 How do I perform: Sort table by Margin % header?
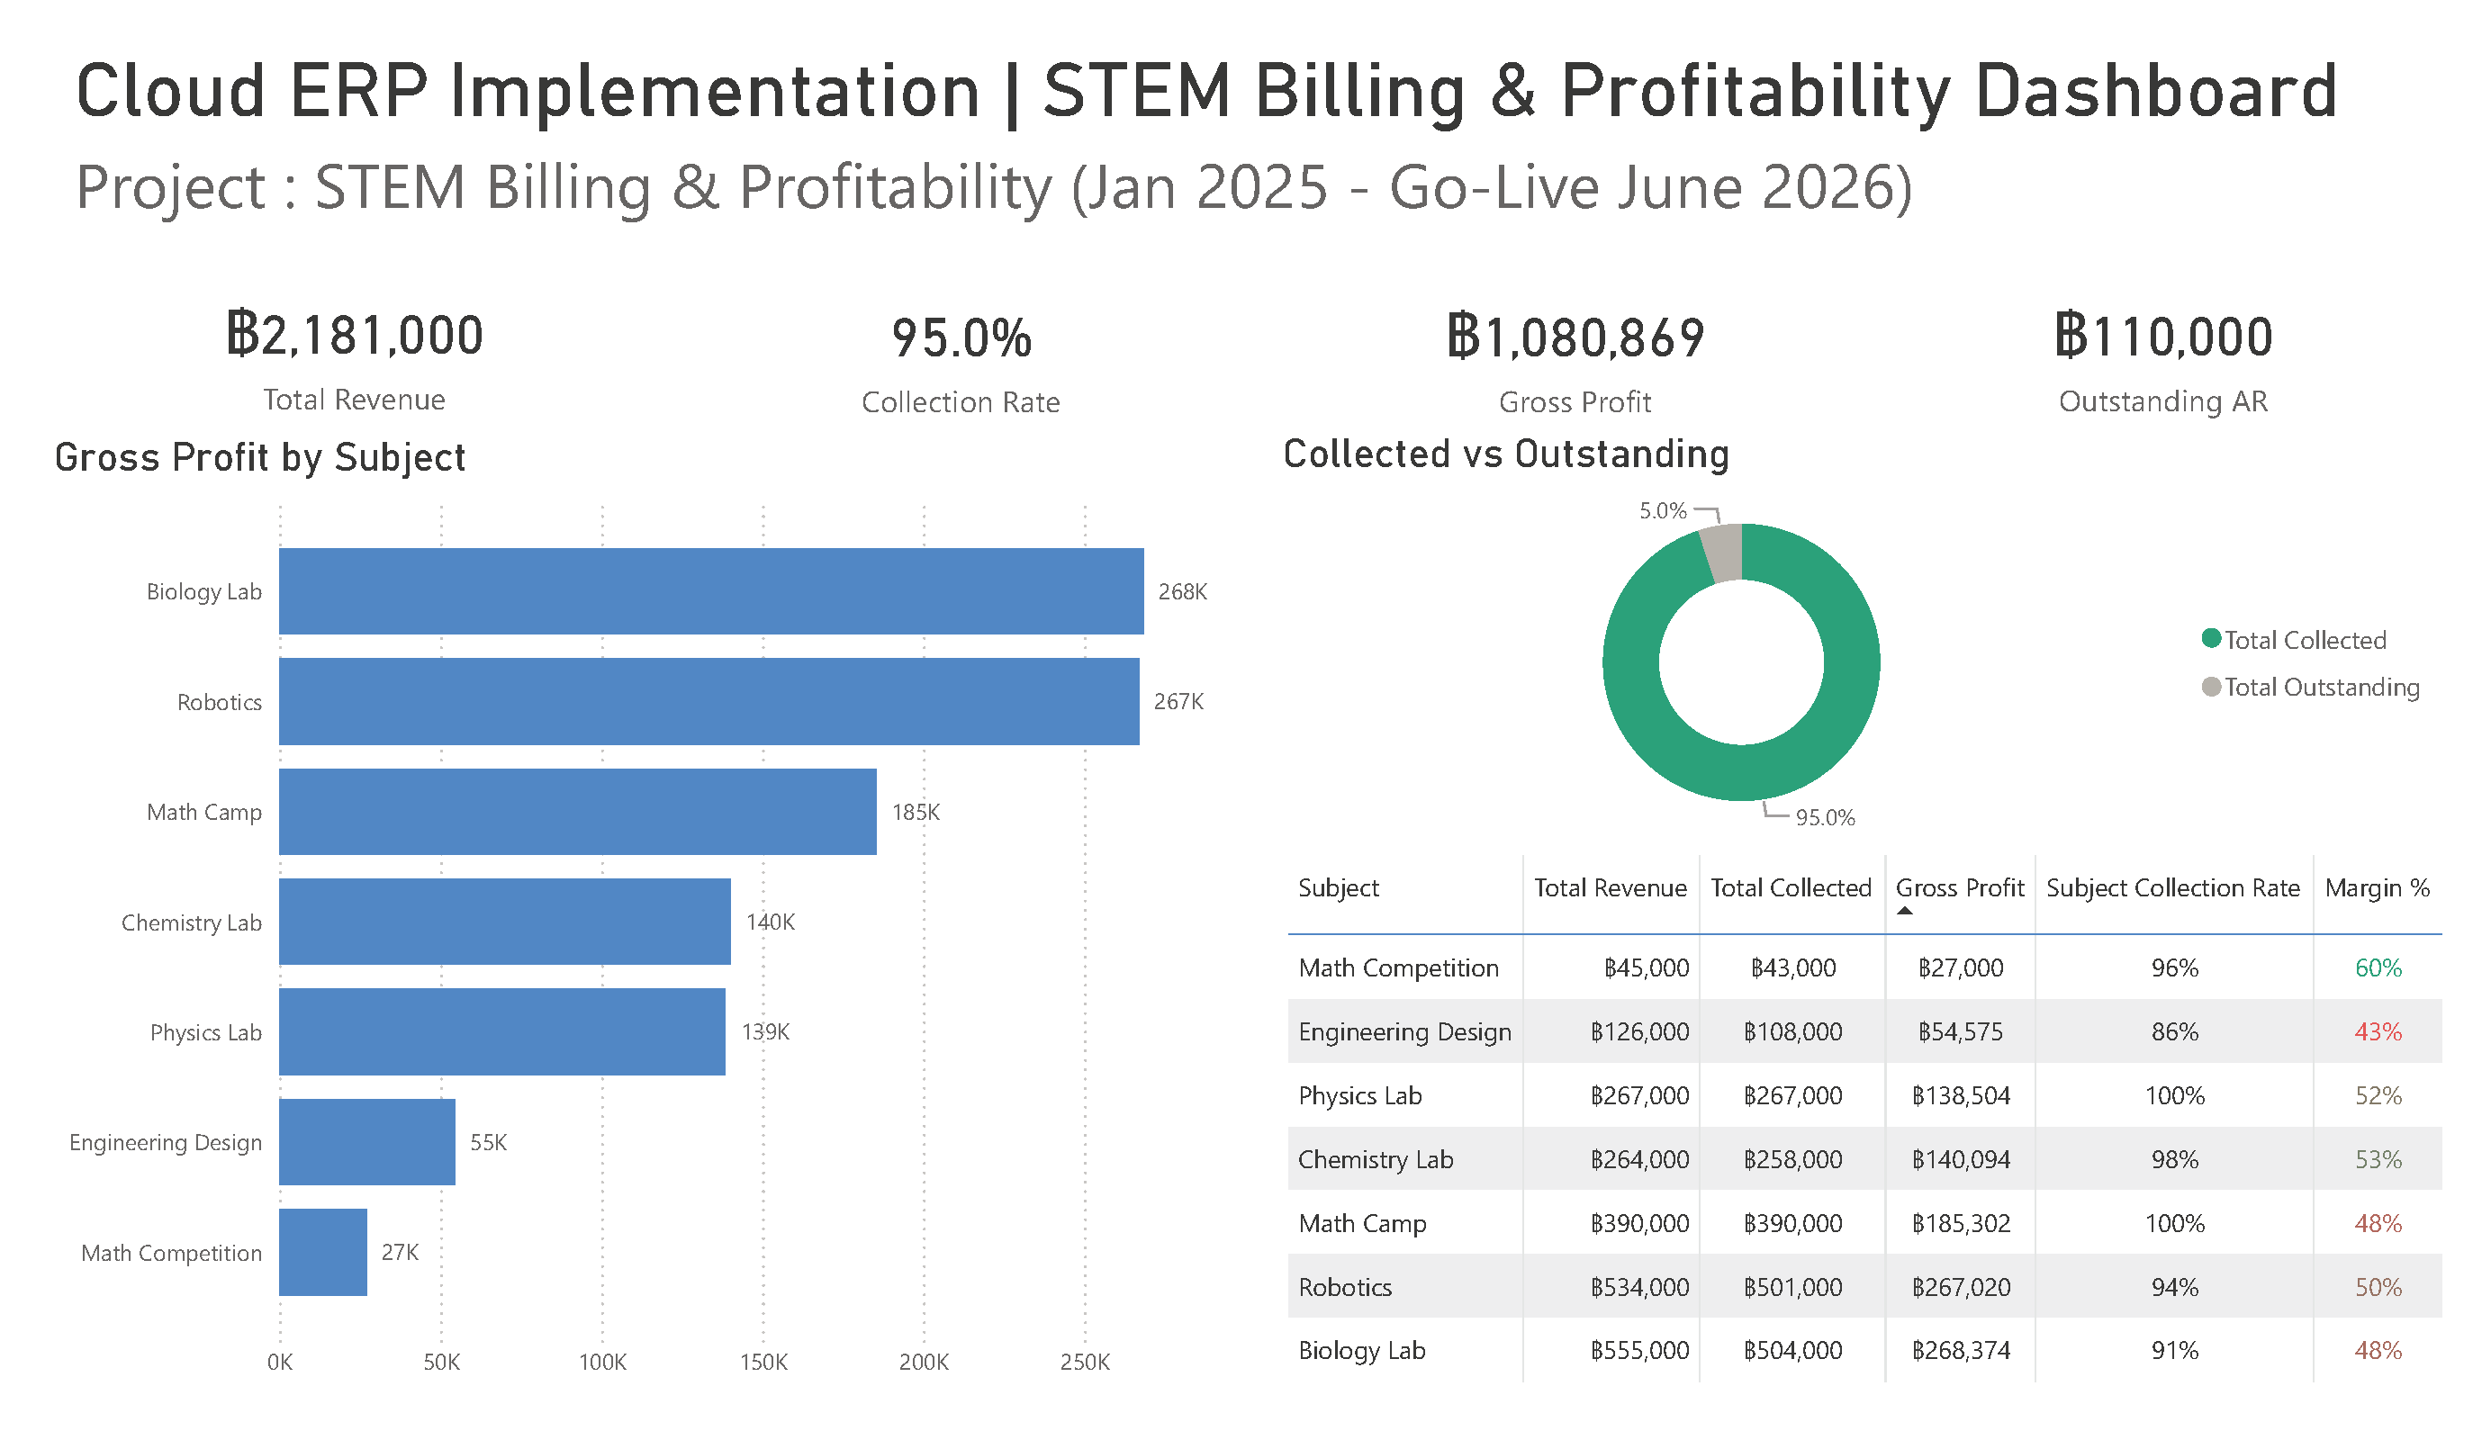(2377, 887)
